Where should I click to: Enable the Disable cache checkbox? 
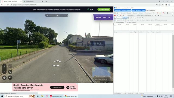click(136, 16)
